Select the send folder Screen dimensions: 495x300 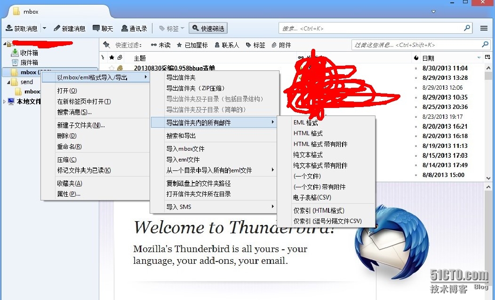(x=27, y=82)
